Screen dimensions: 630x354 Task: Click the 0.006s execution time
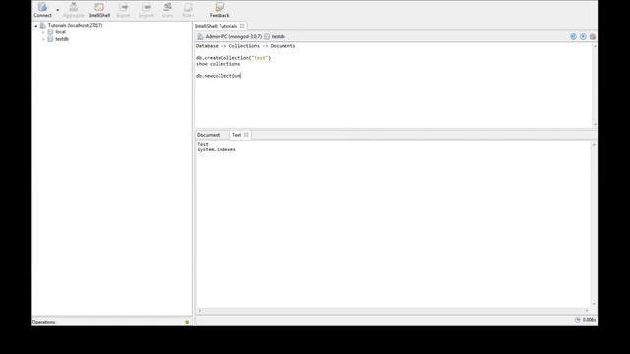(589, 320)
